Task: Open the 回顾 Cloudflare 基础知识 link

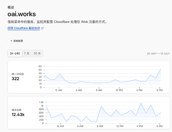Action: [24, 28]
